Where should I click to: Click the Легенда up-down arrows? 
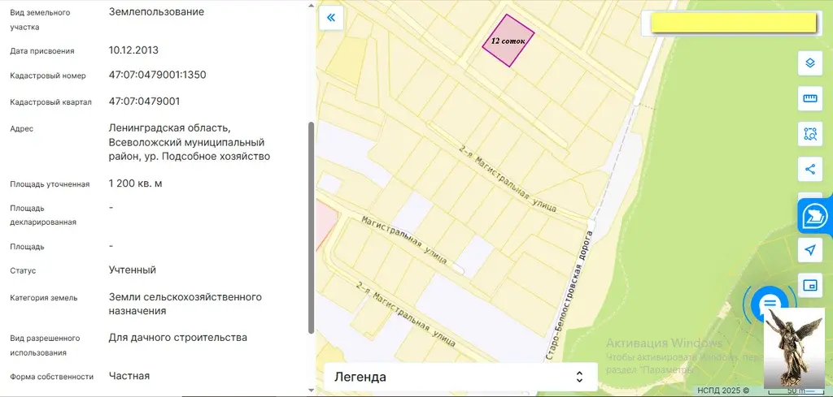click(x=579, y=377)
